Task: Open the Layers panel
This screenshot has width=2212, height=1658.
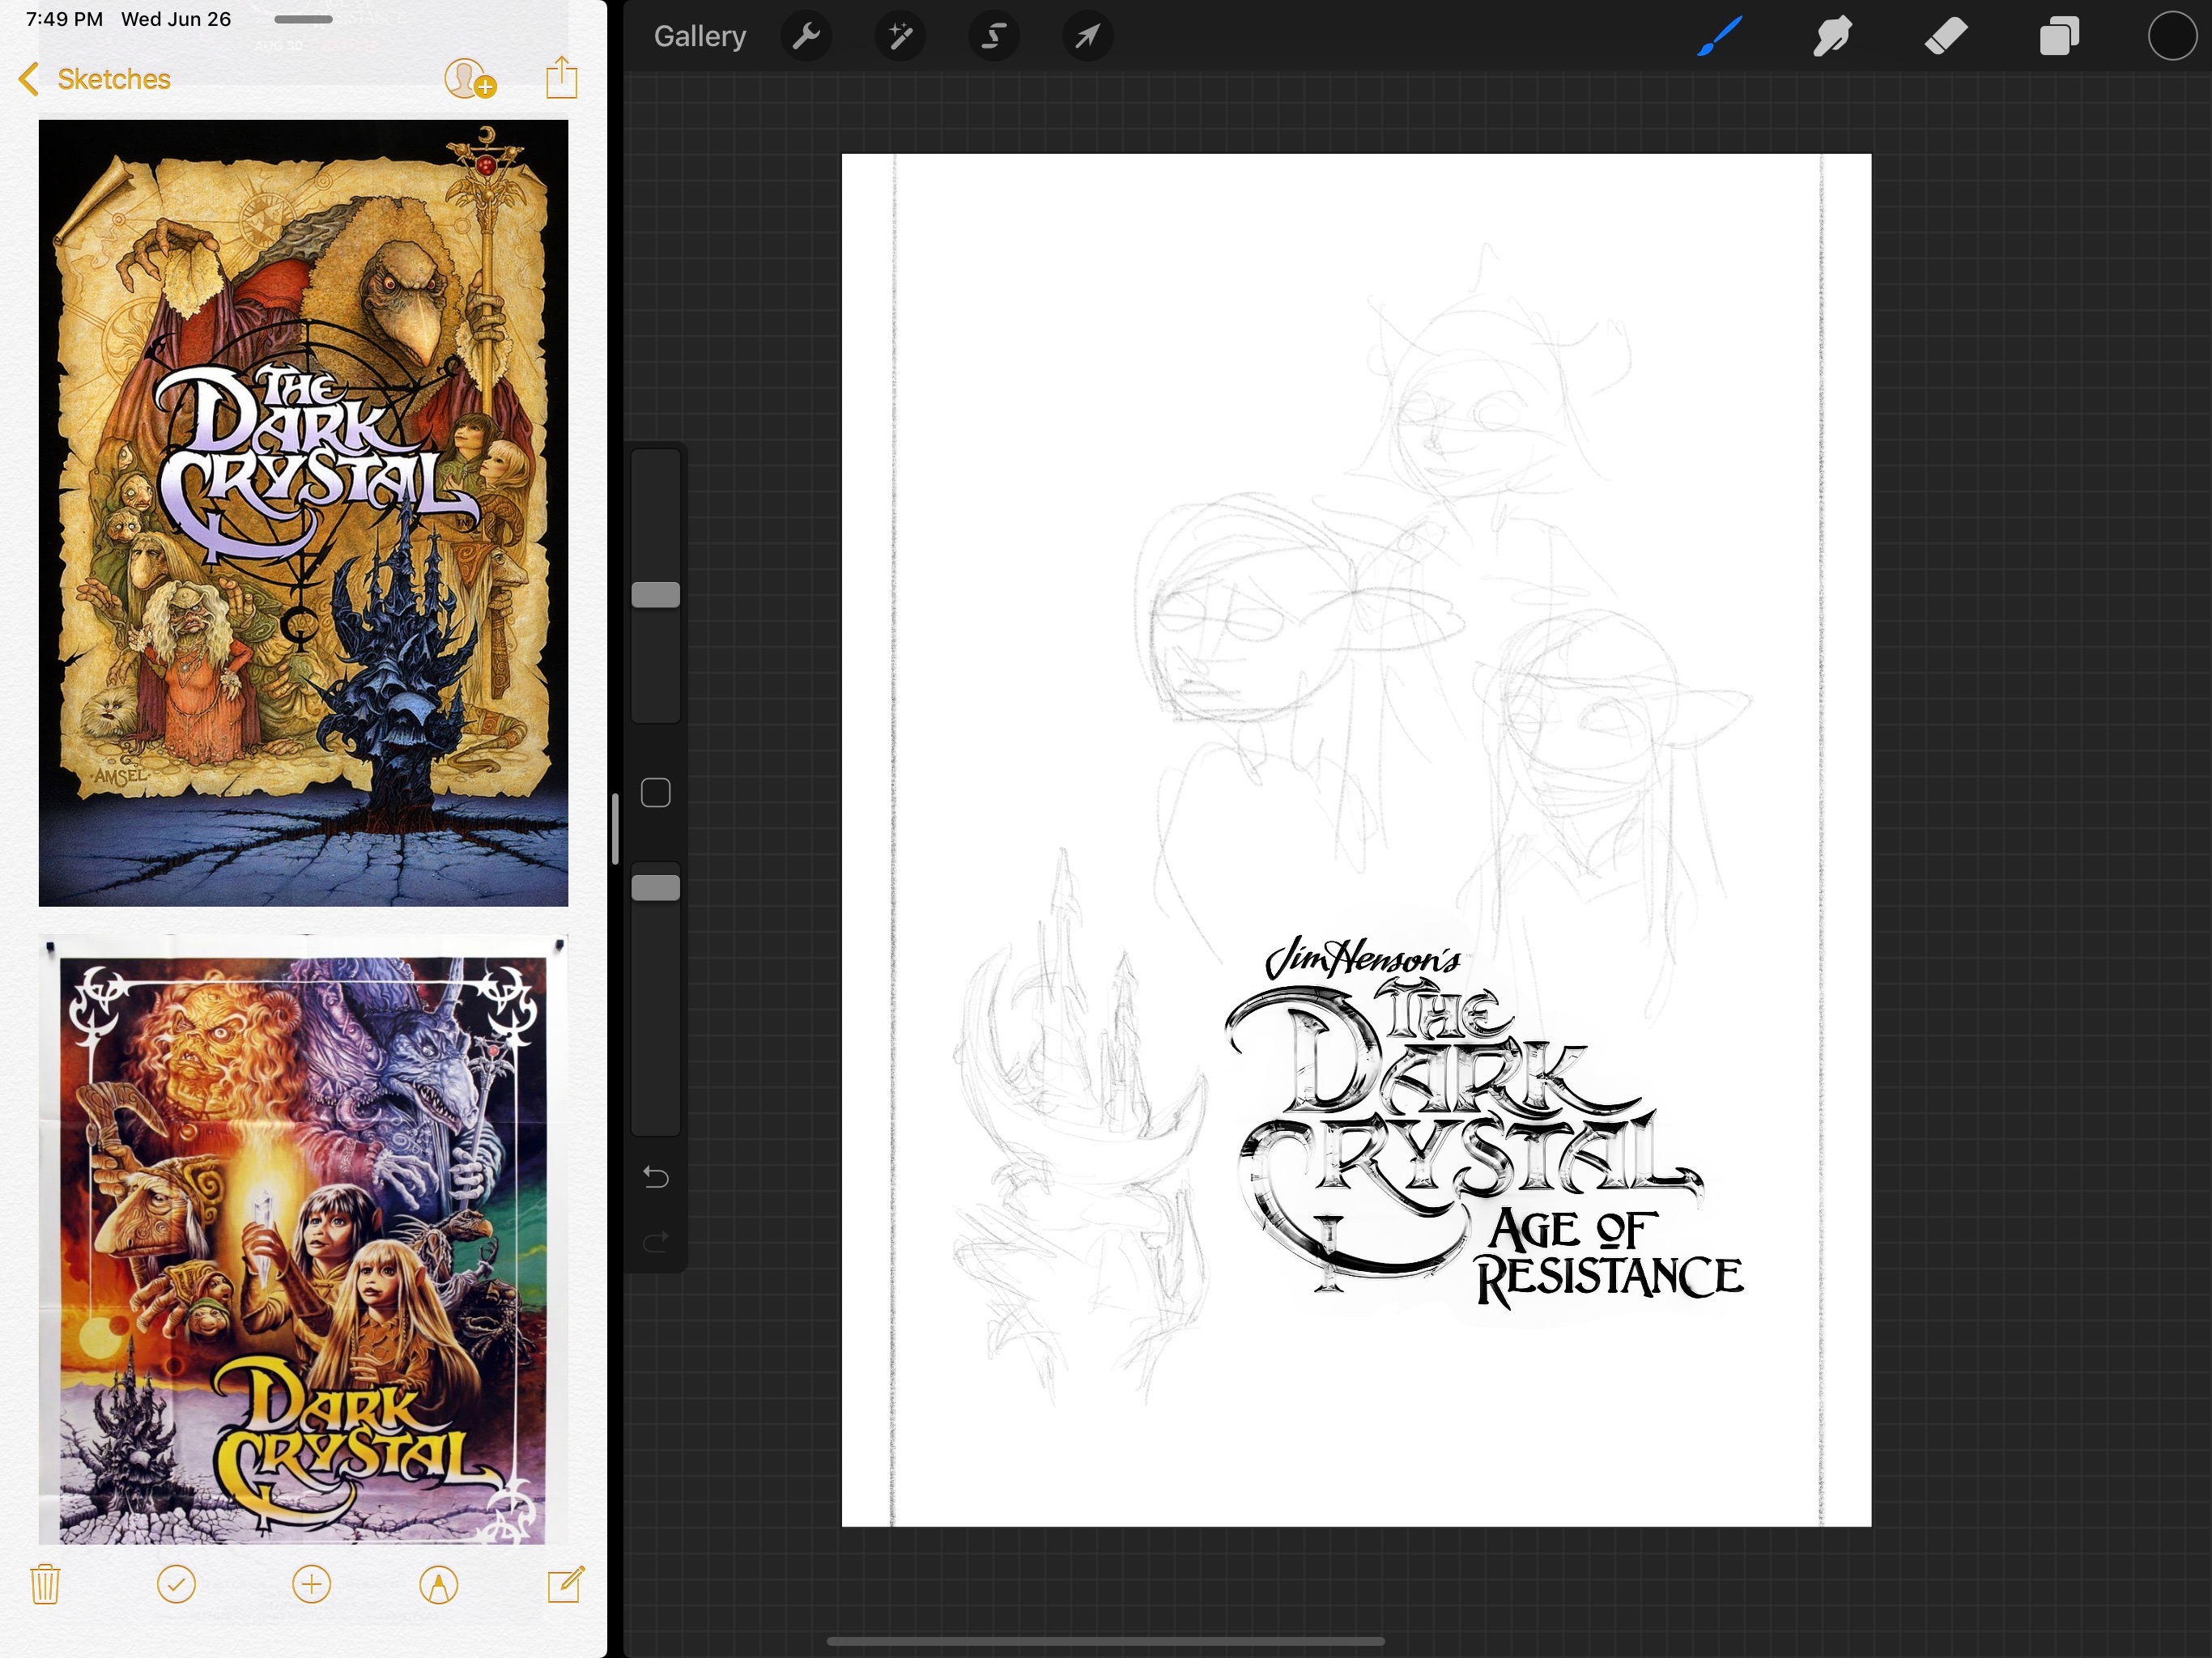Action: point(2059,37)
